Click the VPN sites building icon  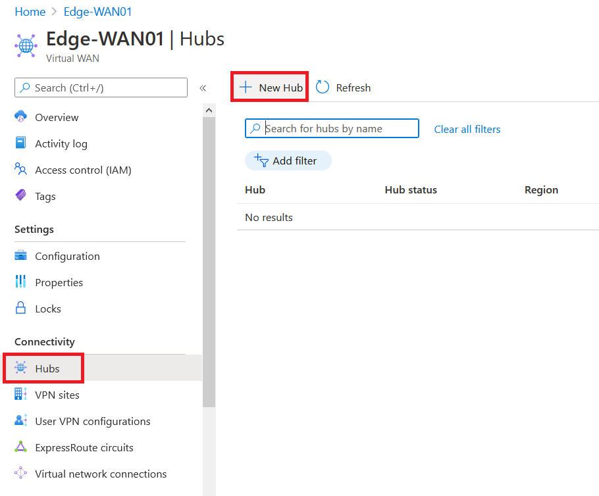pos(20,393)
